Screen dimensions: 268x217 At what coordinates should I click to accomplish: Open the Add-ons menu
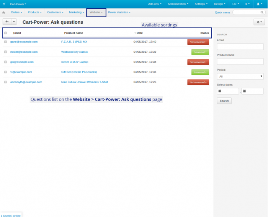[x=155, y=4]
